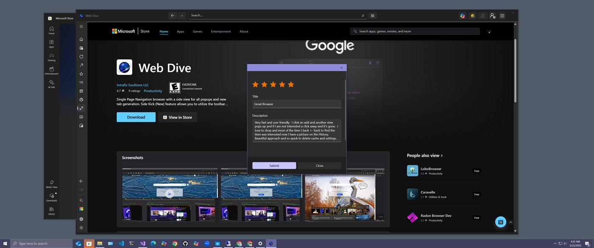Screen dimensions: 594x248
Task: Click the Download button for Web Dive
Action: [136, 117]
